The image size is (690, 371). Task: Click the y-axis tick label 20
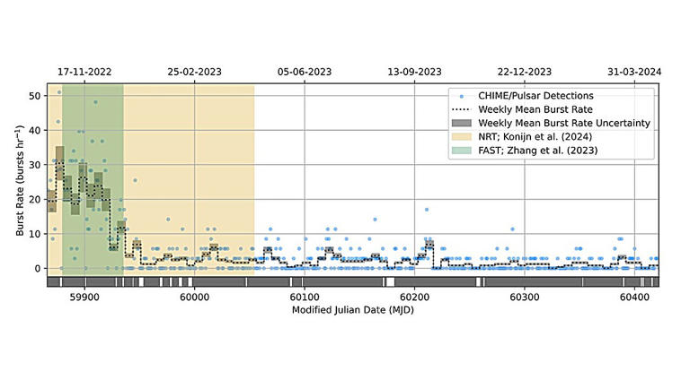pos(35,199)
